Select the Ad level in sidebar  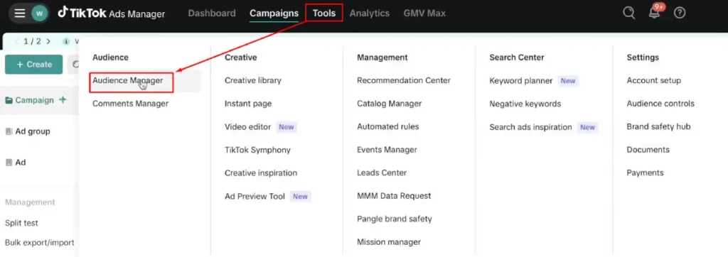pyautogui.click(x=21, y=163)
